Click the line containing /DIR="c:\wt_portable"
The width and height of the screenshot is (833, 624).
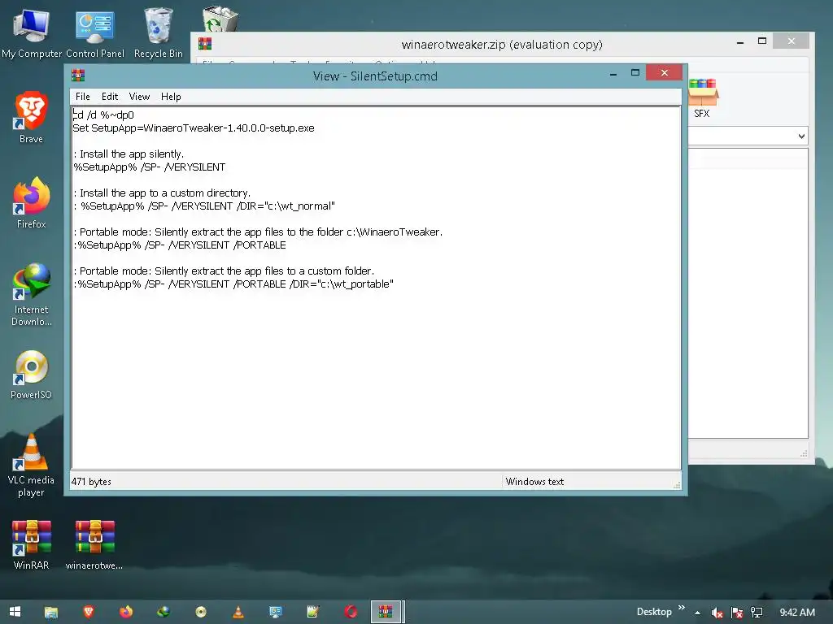click(233, 284)
